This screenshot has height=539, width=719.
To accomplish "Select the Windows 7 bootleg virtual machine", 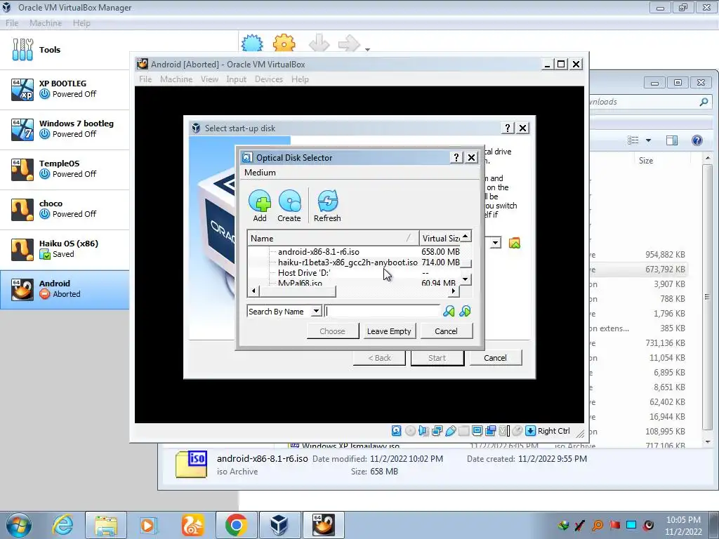I will point(65,129).
